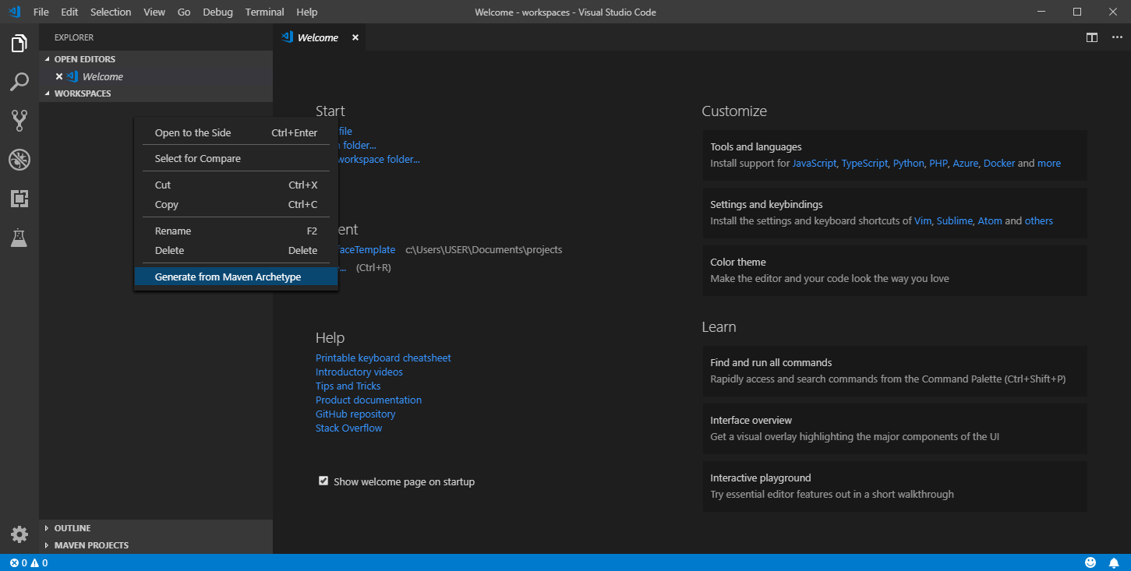Open Introductory videos link
The width and height of the screenshot is (1131, 571).
(359, 372)
